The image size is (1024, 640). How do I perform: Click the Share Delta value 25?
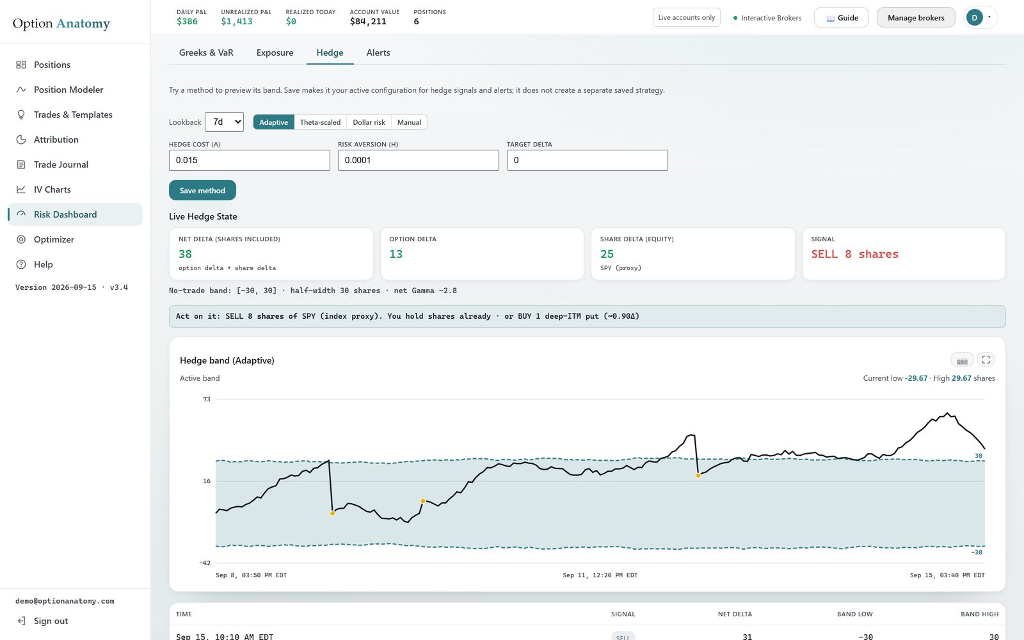click(607, 254)
